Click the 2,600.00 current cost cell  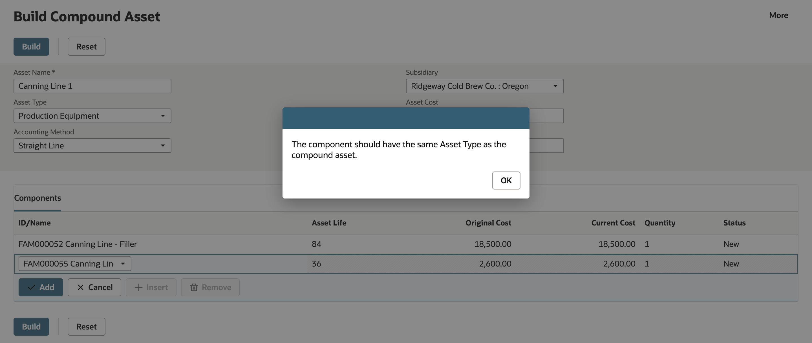point(619,263)
